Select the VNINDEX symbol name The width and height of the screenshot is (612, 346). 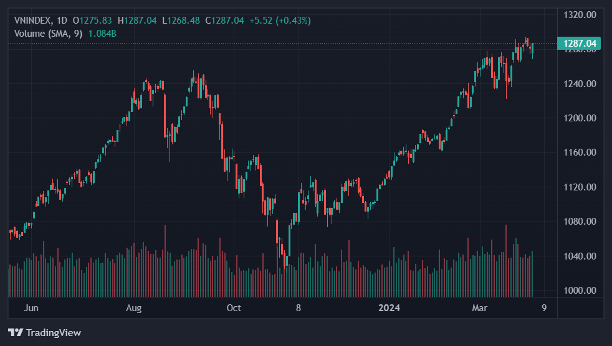tap(34, 21)
